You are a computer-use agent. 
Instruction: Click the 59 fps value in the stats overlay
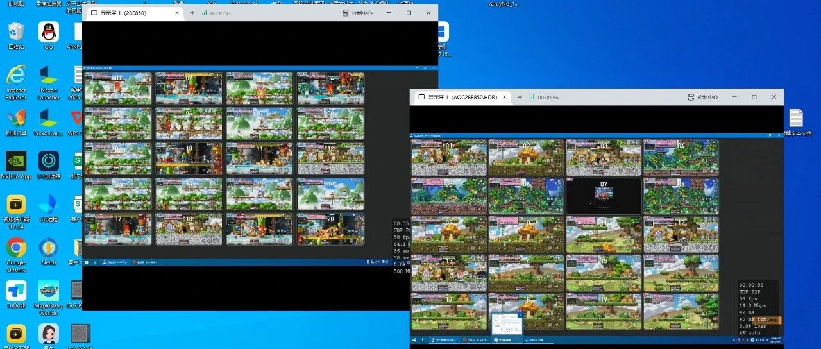point(747,299)
